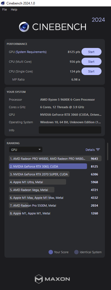The width and height of the screenshot is (111, 290).
Task: Start the GPU benchmark
Action: click(91, 52)
